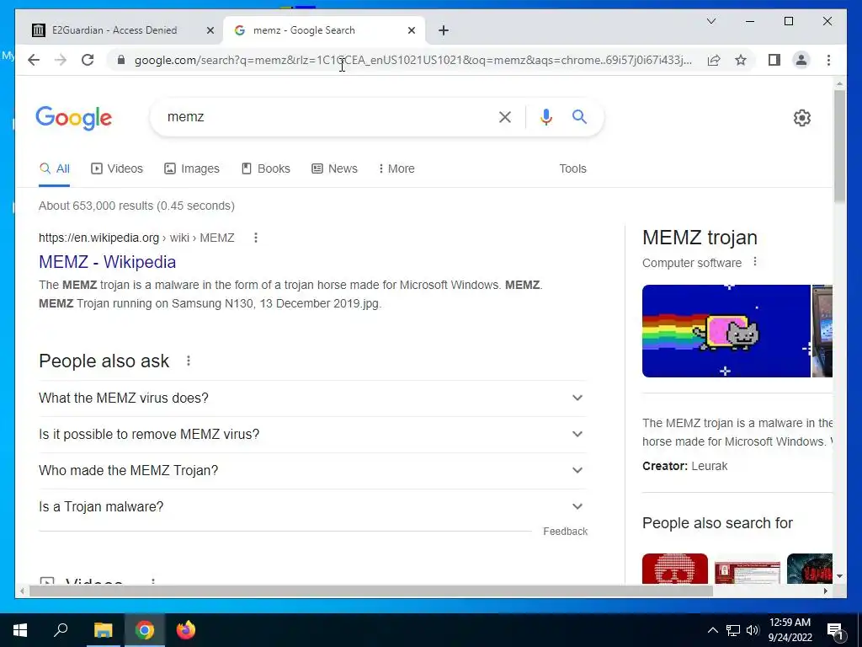Image resolution: width=862 pixels, height=647 pixels.
Task: Open the red skull related thumbnail
Action: point(675,569)
